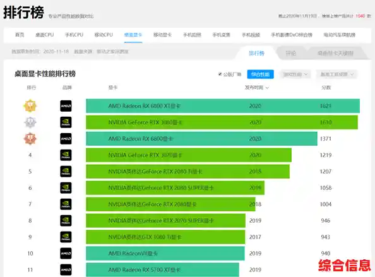Open GeForce RTX 2080 Ti显卡 link
375x277 pixels.
click(155, 172)
